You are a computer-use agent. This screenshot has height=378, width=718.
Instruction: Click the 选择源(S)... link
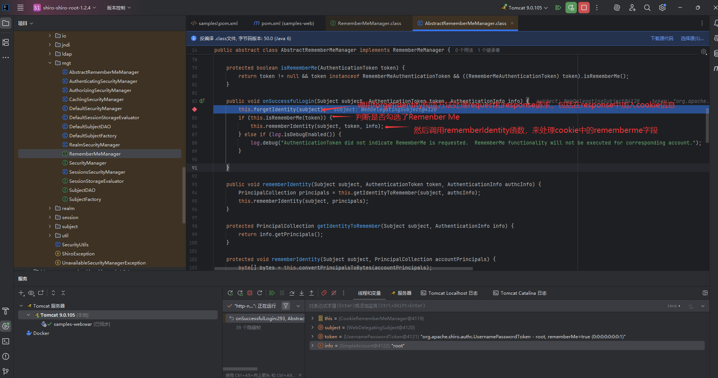click(x=692, y=39)
